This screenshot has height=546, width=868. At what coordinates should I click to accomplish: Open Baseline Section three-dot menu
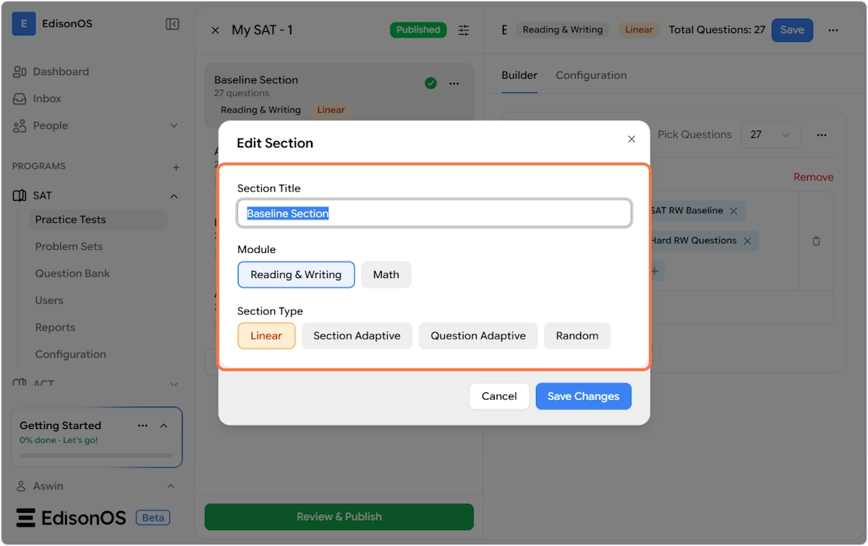[454, 84]
